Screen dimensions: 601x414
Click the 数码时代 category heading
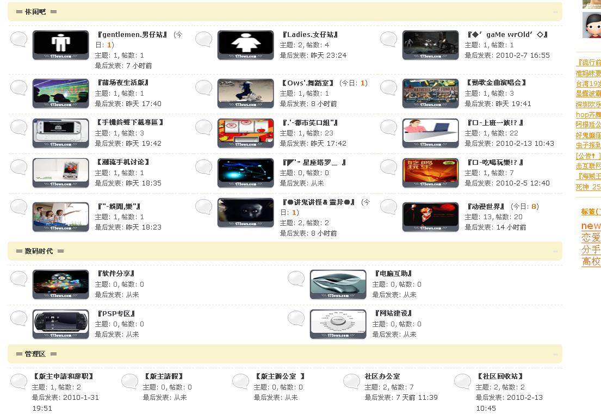coord(39,251)
